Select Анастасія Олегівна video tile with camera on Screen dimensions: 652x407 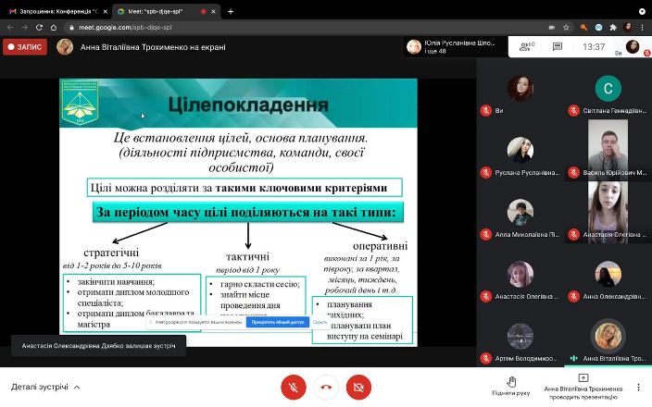(x=608, y=213)
